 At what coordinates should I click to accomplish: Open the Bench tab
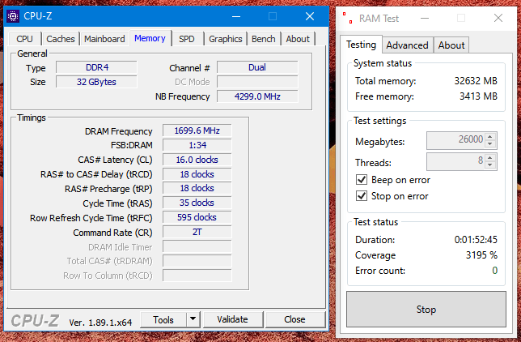pos(264,39)
